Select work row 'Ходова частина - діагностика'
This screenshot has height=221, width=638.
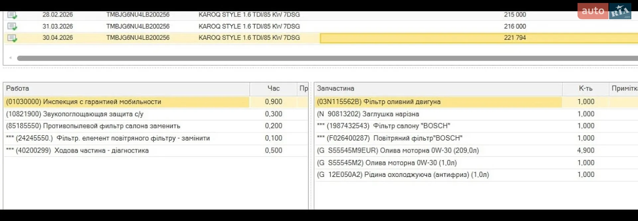point(156,150)
